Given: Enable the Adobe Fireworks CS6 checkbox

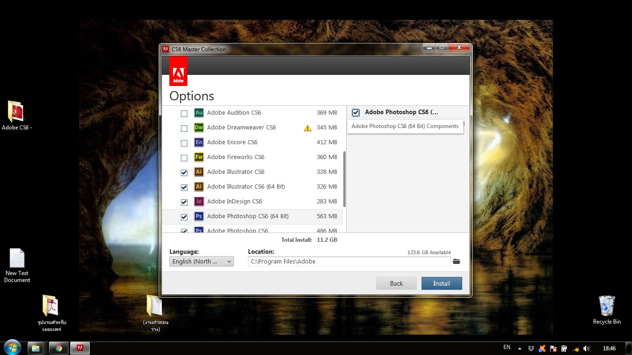Looking at the screenshot, I should (184, 158).
